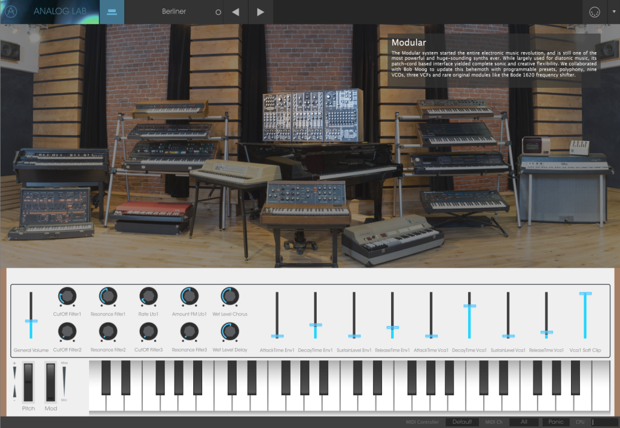The width and height of the screenshot is (620, 428).
Task: Open the preset browser menu icon
Action: 112,12
